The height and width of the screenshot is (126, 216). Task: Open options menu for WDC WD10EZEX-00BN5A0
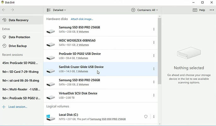154,42
